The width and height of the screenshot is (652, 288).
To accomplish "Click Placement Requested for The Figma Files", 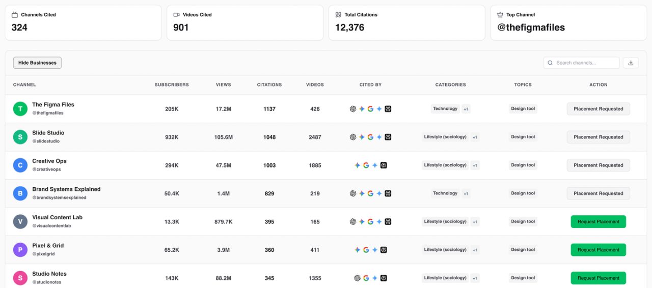I will point(599,109).
